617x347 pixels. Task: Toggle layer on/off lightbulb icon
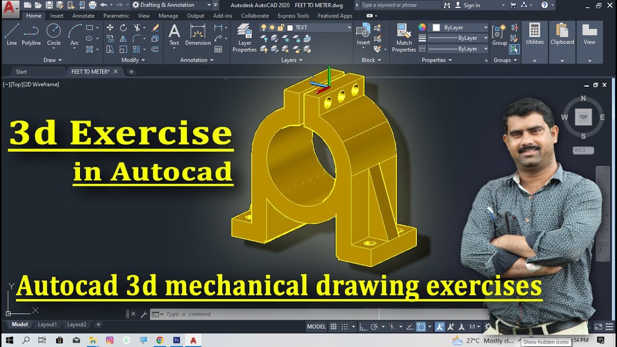coord(264,27)
